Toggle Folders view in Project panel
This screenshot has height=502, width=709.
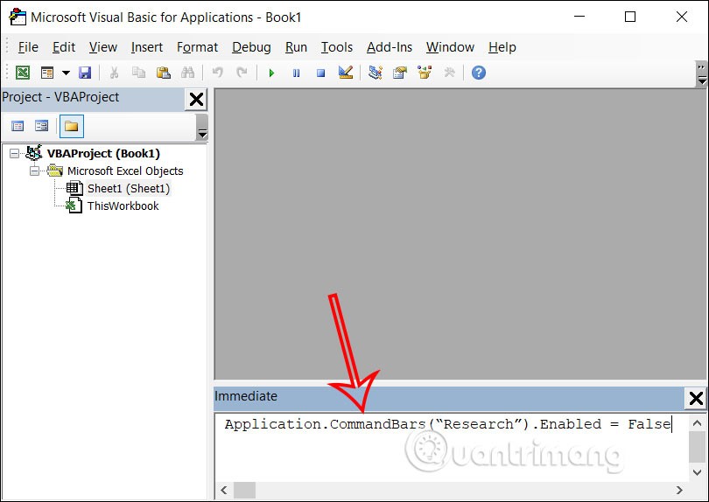pos(71,126)
